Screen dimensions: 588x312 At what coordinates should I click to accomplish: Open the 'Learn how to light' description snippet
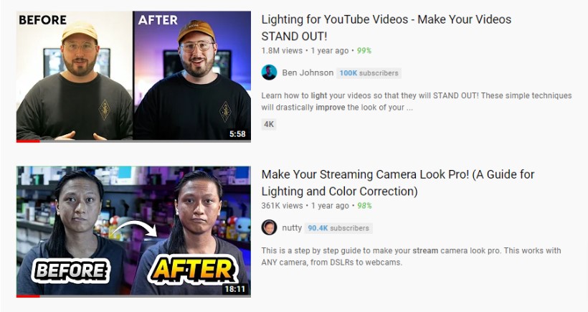(x=416, y=101)
